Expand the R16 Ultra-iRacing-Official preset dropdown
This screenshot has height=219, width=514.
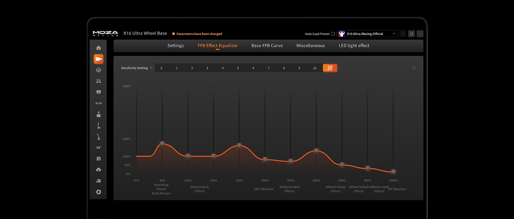click(367, 34)
